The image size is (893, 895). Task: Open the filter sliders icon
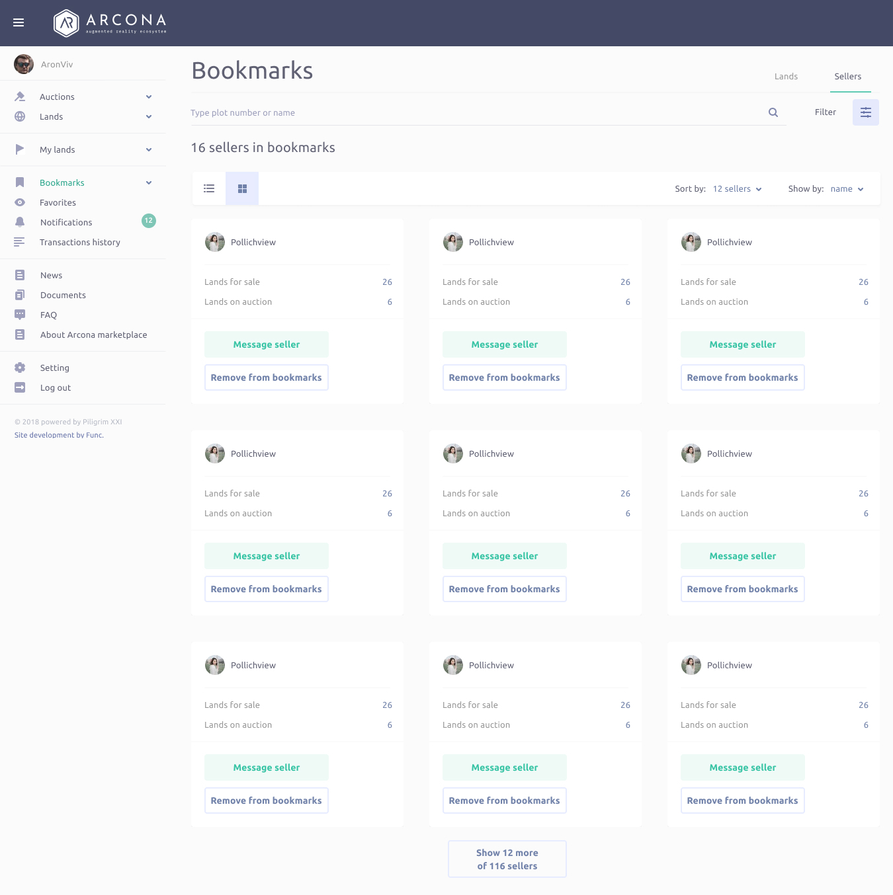pyautogui.click(x=865, y=112)
